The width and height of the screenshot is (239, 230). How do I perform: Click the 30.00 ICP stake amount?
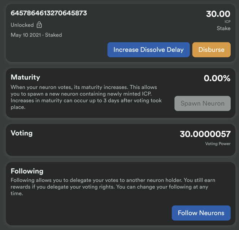click(218, 14)
